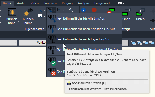Click the blue dimension line icon
This screenshot has height=97, width=155.
click(71, 10)
